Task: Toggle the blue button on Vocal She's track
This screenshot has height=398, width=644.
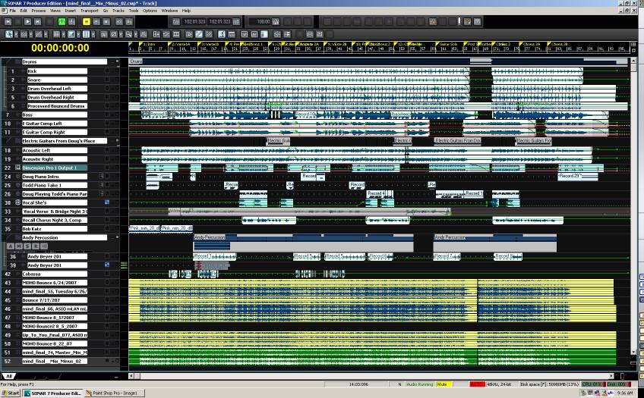Action: (107, 202)
